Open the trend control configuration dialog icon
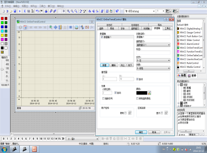The image size is (207, 153). coord(25,28)
